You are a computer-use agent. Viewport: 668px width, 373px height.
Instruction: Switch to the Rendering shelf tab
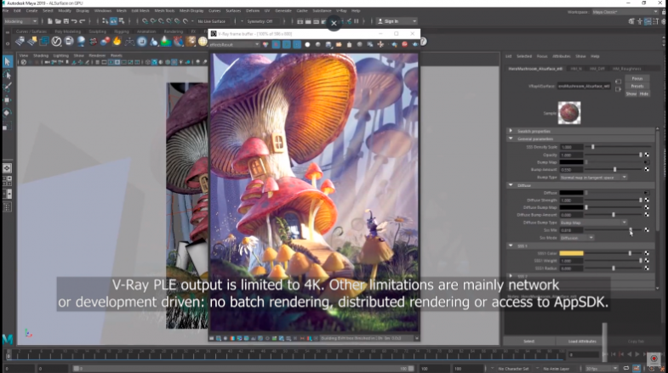pyautogui.click(x=173, y=31)
